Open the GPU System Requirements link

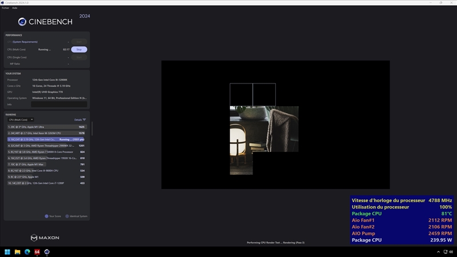click(25, 42)
